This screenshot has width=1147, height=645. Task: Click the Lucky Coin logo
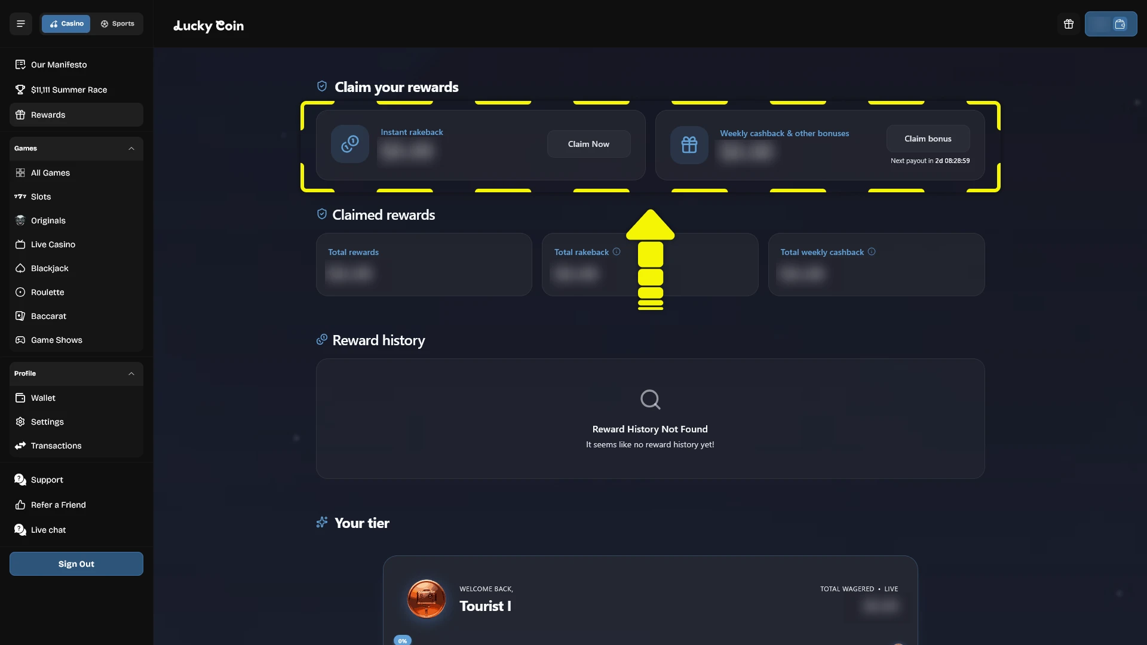[x=208, y=25]
